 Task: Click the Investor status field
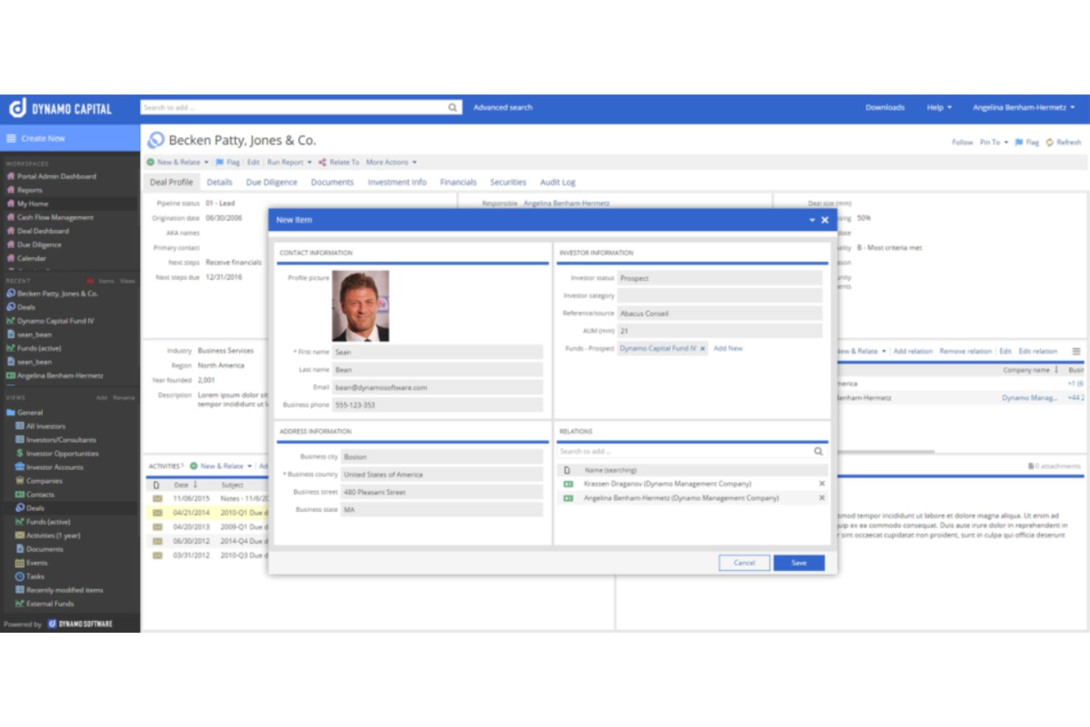pyautogui.click(x=720, y=278)
